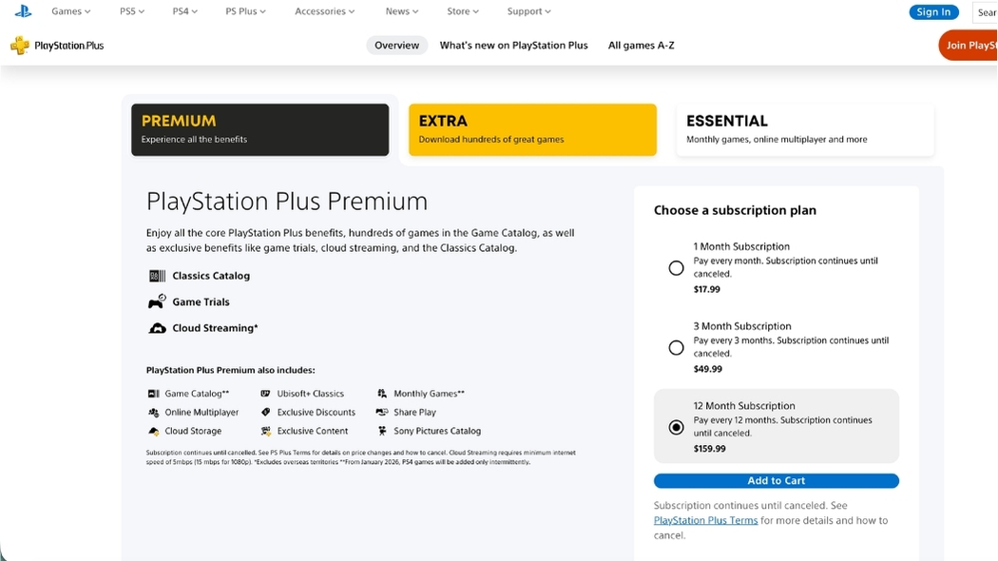This screenshot has width=998, height=561.
Task: Click the Game Catalog icon
Action: point(153,394)
